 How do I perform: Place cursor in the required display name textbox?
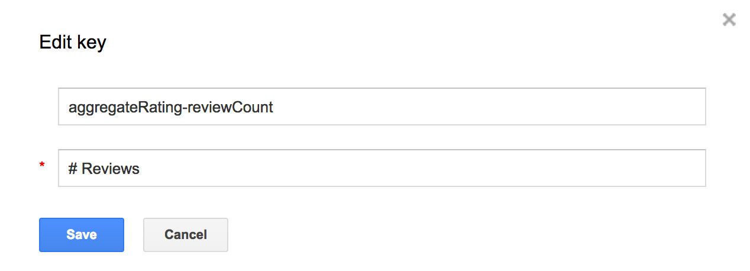(x=382, y=169)
